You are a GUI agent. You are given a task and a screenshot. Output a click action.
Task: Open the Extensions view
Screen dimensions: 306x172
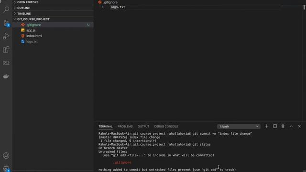click(6, 50)
